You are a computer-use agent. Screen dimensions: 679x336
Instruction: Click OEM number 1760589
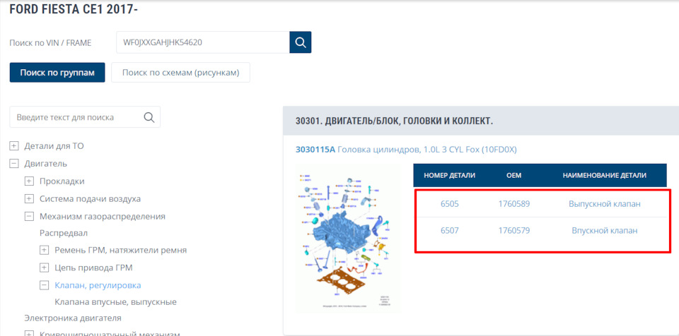[x=514, y=204]
